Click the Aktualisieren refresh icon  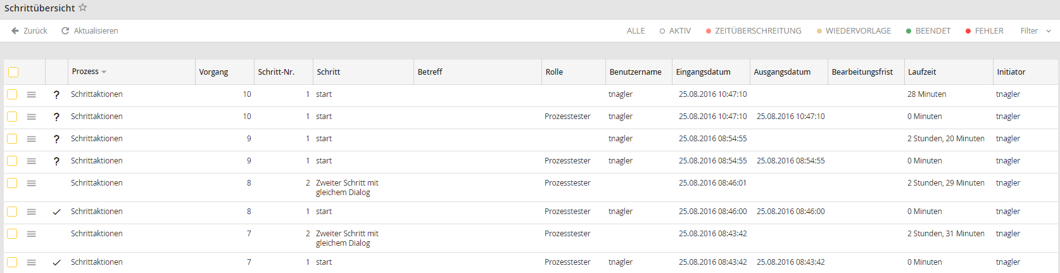[x=65, y=30]
